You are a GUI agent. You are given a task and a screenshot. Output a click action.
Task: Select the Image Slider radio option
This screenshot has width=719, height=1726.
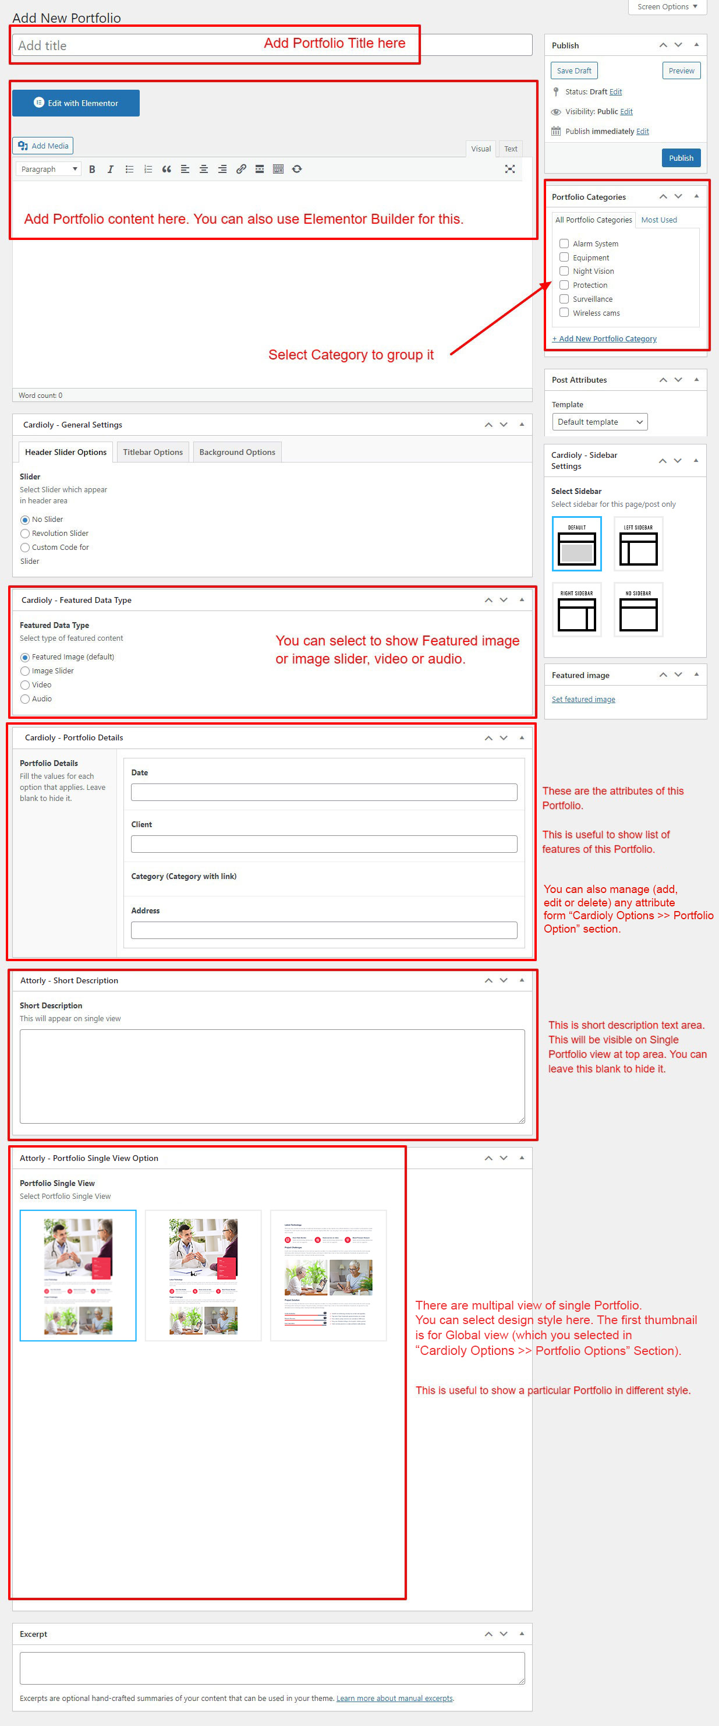[x=26, y=672]
